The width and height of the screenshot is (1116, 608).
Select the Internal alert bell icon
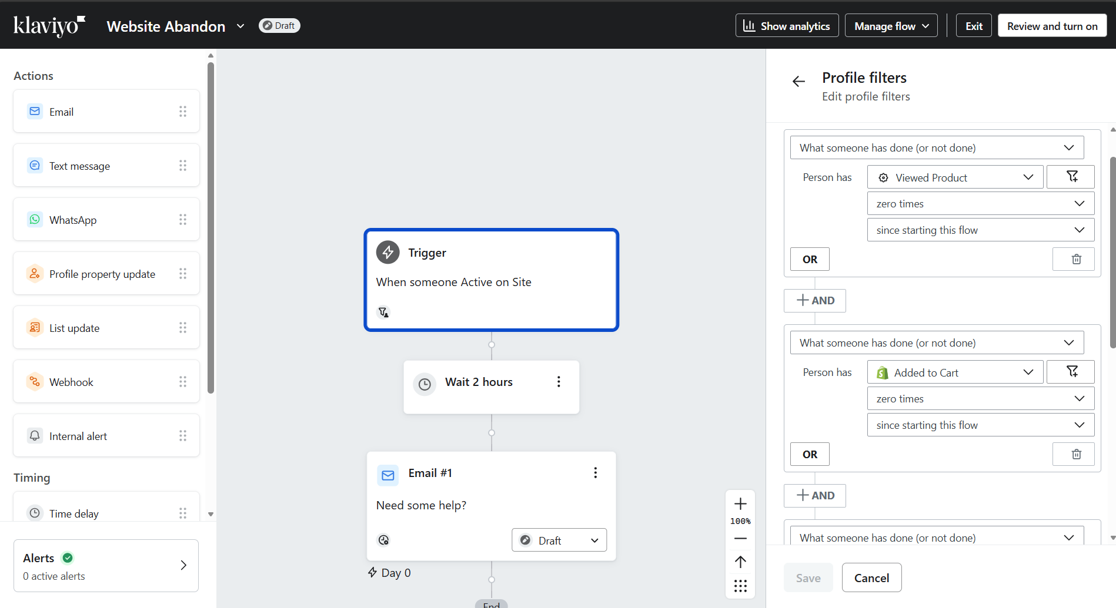coord(34,435)
